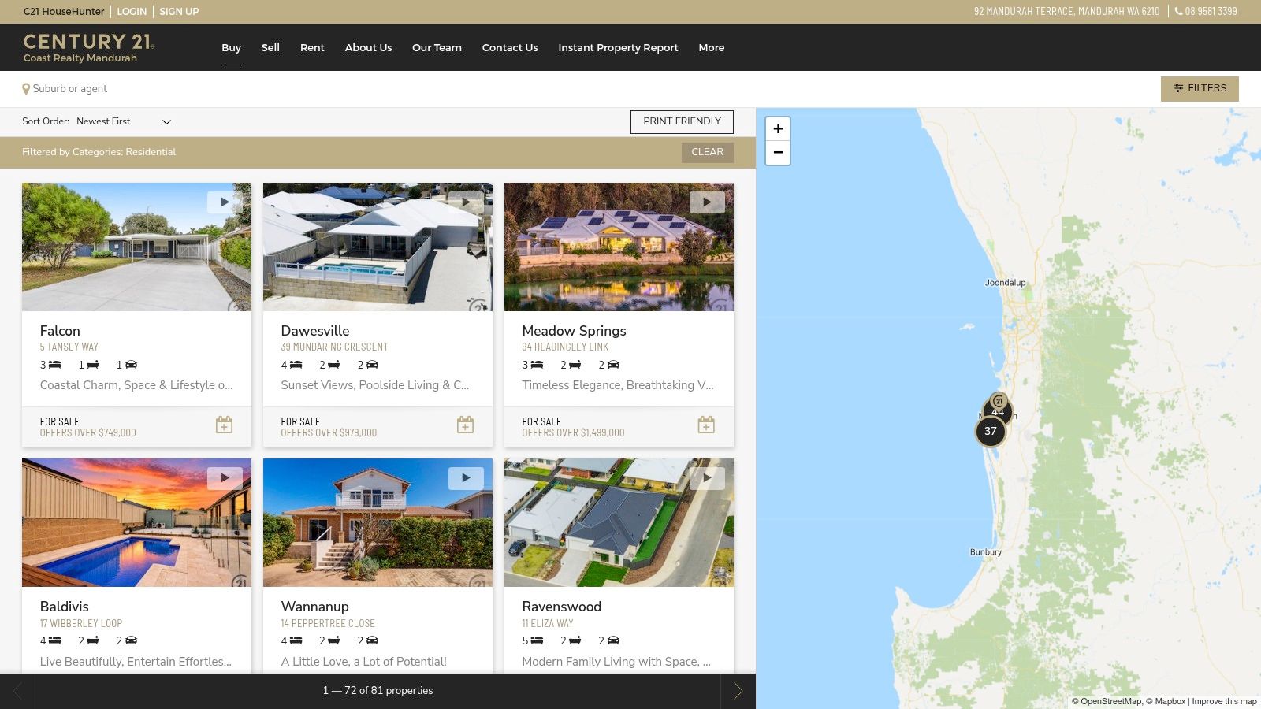Open the Rent menu
The height and width of the screenshot is (709, 1261).
pos(312,47)
